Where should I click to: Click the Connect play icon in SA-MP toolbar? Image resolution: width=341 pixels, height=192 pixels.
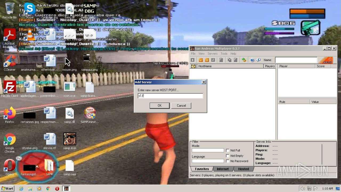coord(193,60)
